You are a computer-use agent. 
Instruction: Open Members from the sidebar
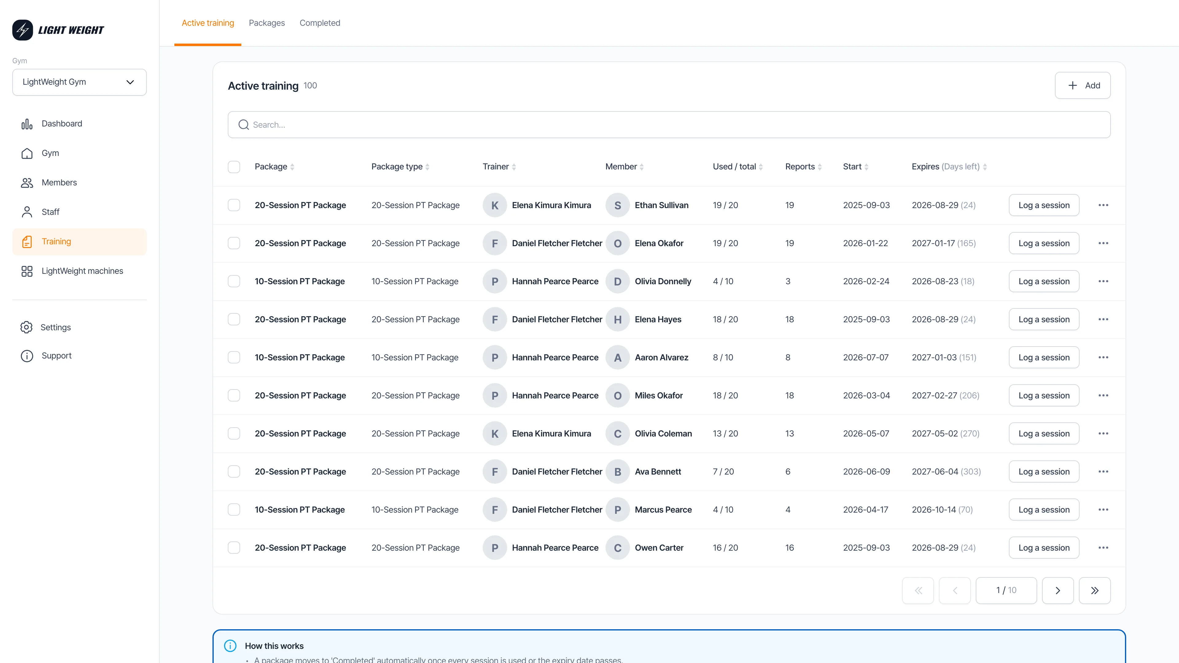(x=79, y=183)
